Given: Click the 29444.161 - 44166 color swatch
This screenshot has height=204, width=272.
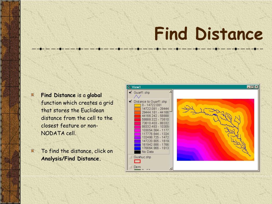Looking at the screenshot, I should point(137,112).
